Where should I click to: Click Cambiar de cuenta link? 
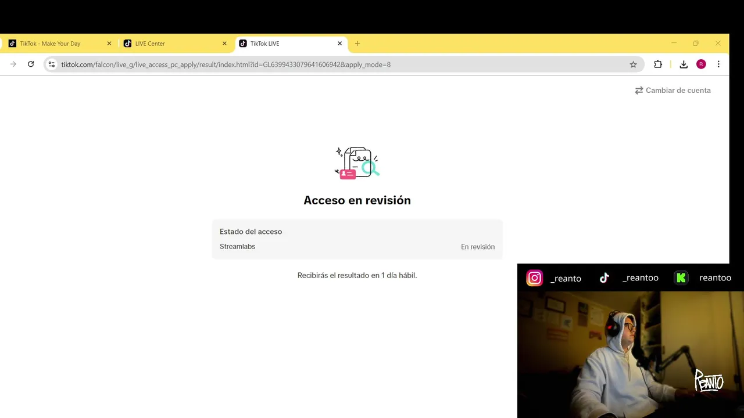click(673, 91)
